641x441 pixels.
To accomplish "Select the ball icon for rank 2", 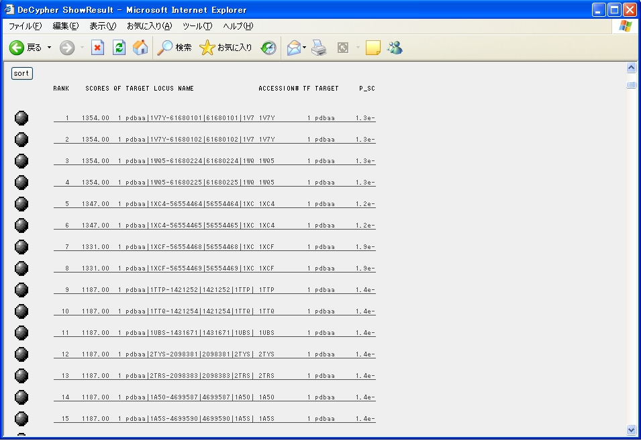I will (21, 140).
